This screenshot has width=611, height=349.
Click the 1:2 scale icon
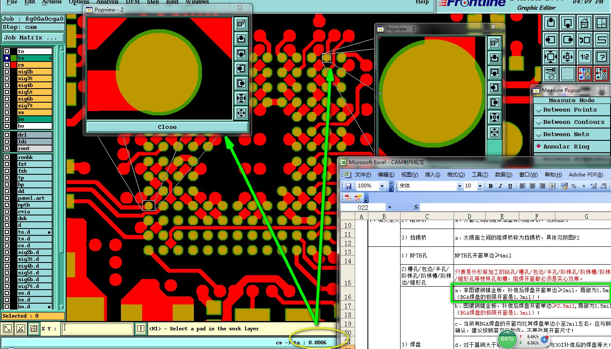(585, 56)
